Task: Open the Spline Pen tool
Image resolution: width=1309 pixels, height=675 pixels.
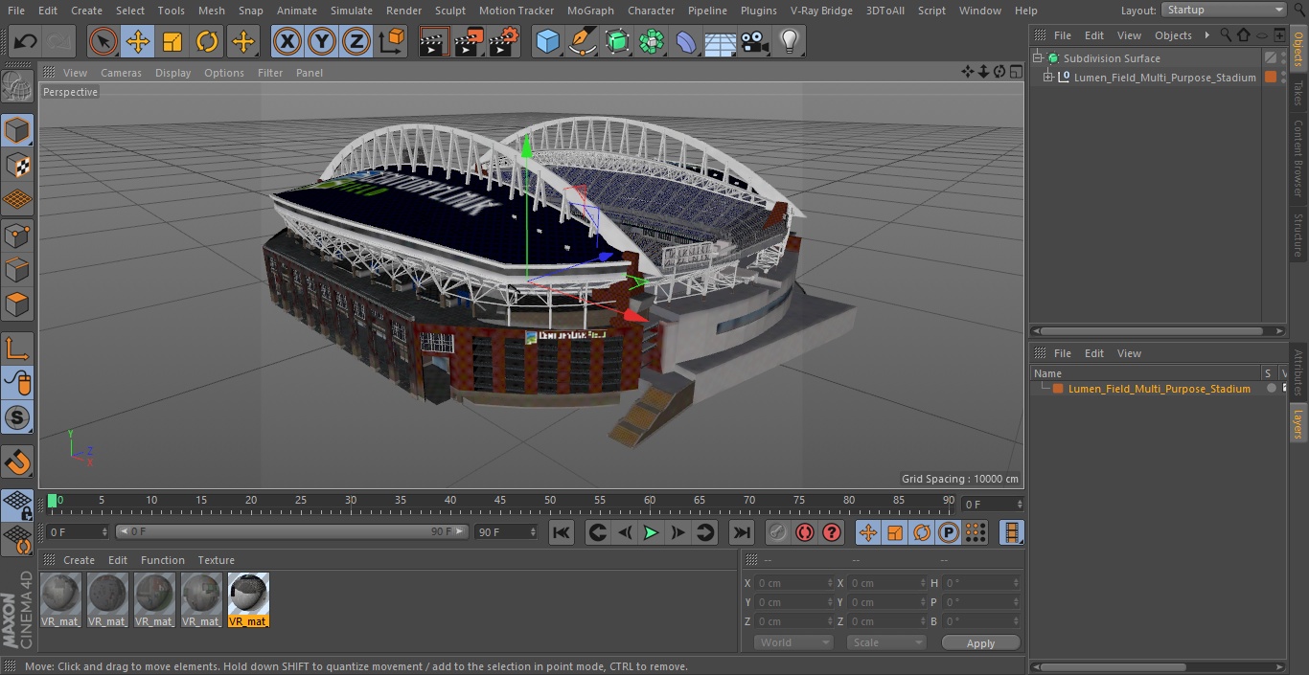Action: click(582, 41)
